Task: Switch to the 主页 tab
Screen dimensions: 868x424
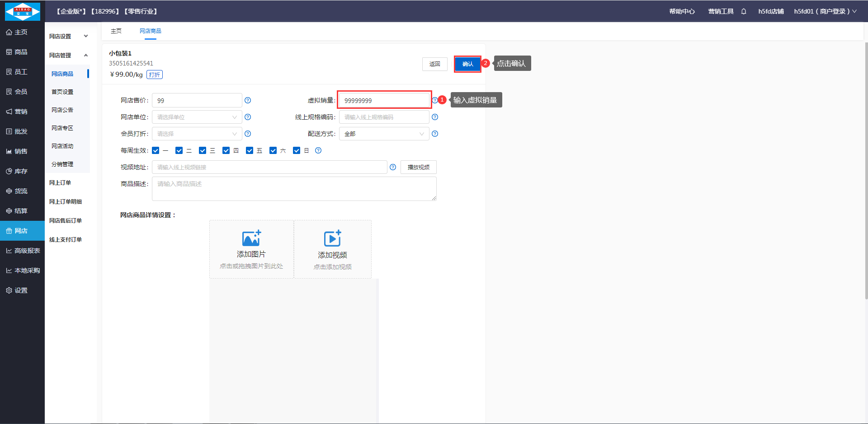Action: [x=116, y=31]
